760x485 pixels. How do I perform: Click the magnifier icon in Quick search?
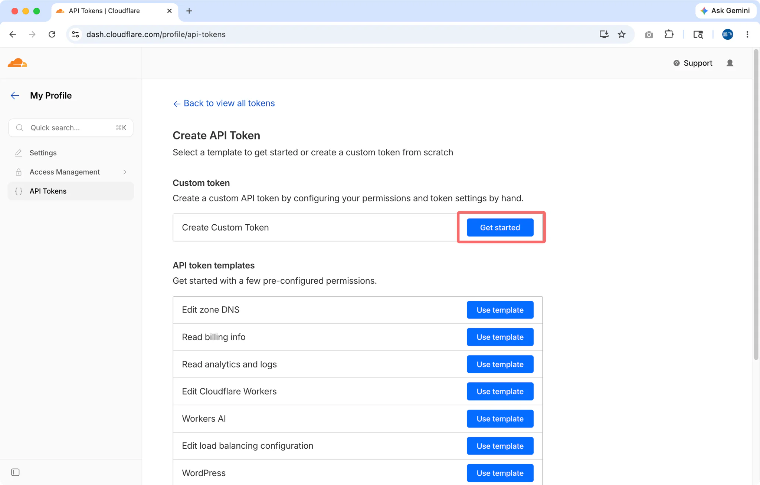(20, 128)
